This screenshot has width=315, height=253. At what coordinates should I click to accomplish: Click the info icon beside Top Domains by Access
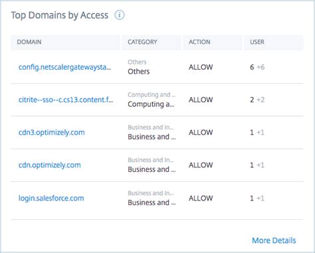[120, 15]
